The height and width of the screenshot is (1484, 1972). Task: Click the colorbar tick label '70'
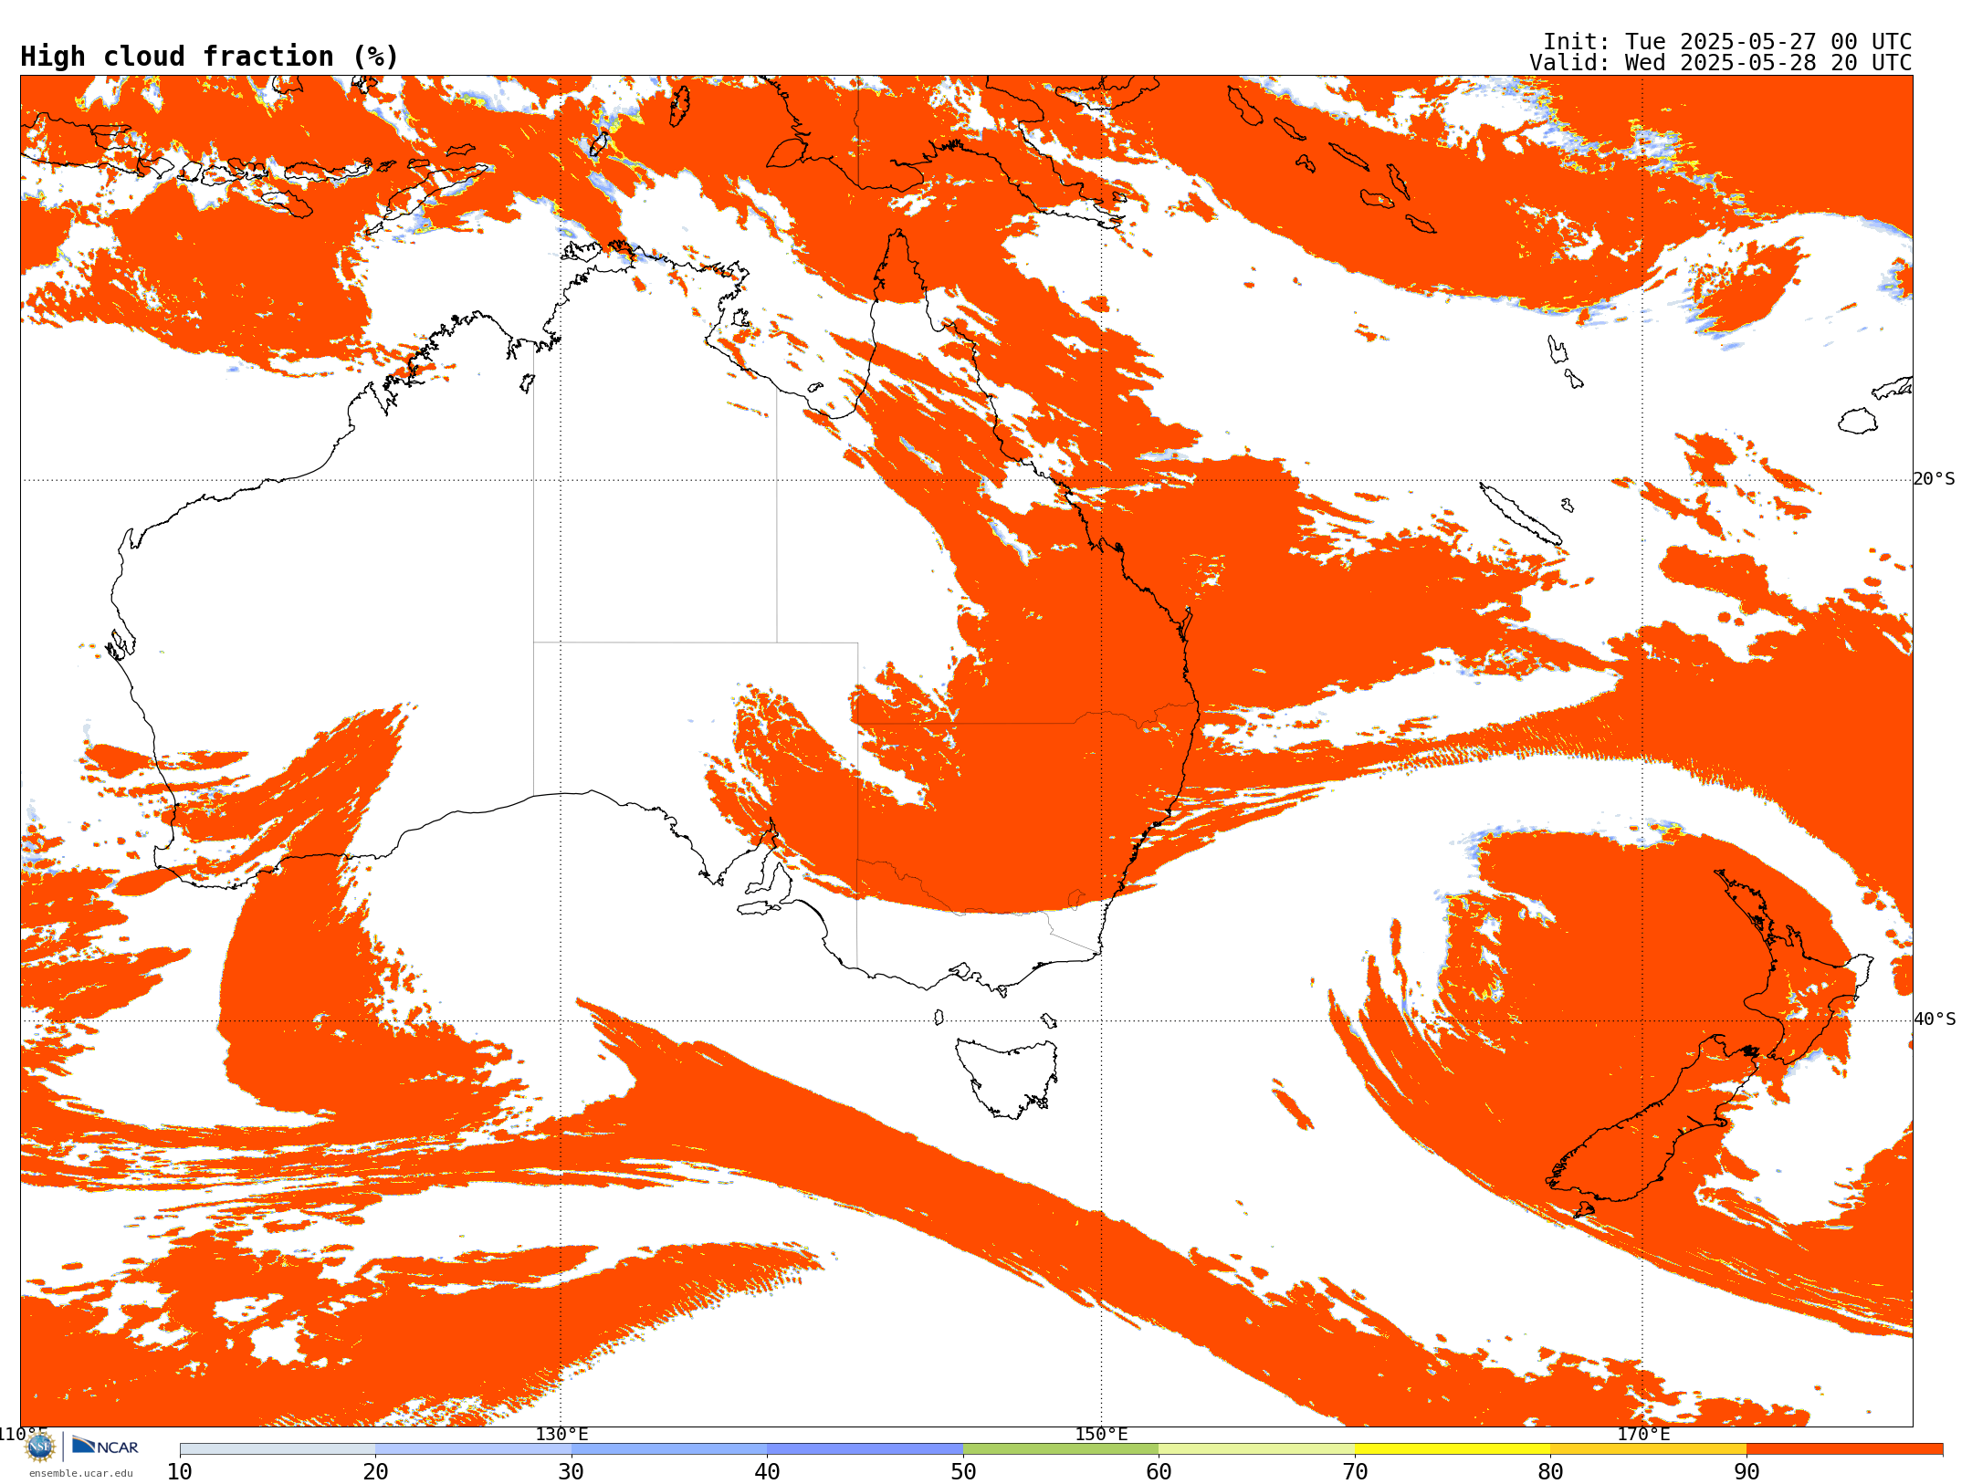click(x=1355, y=1471)
